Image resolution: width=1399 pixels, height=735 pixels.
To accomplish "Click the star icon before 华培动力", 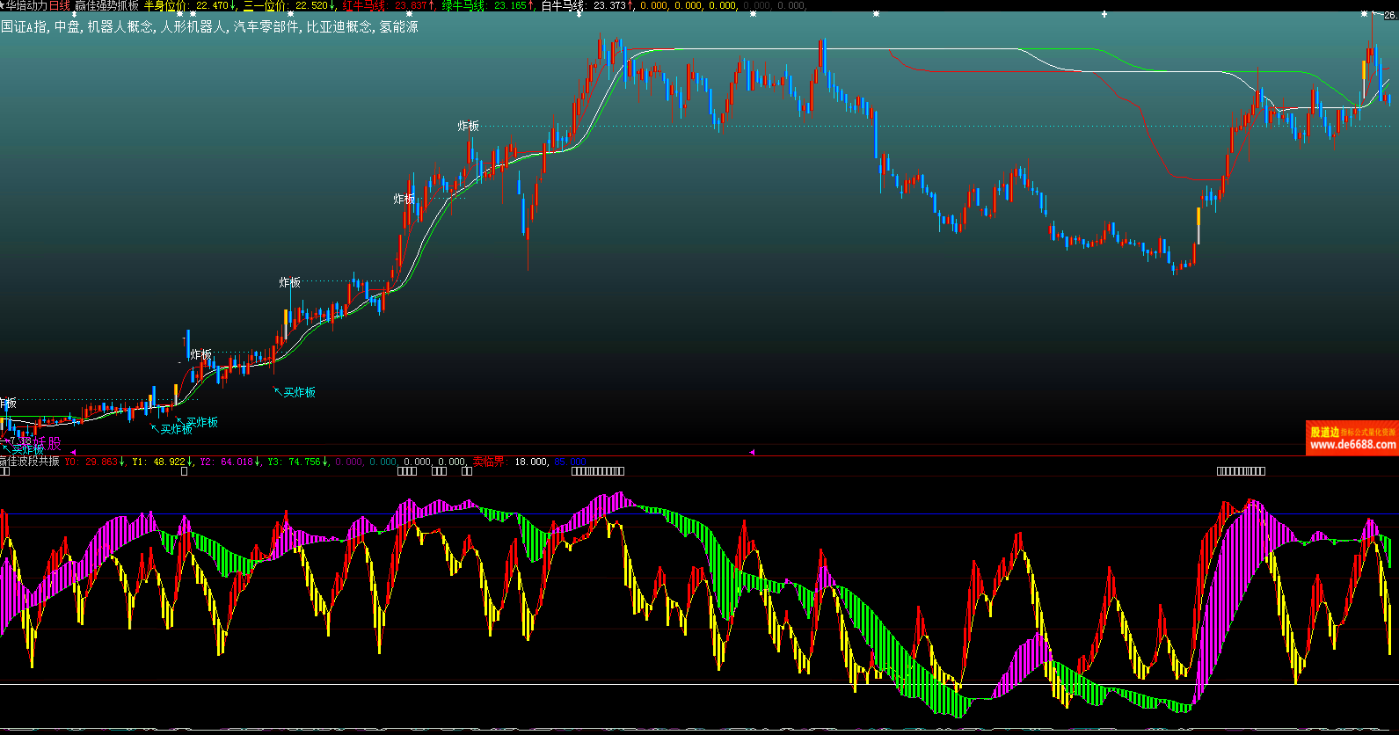I will (x=3, y=5).
